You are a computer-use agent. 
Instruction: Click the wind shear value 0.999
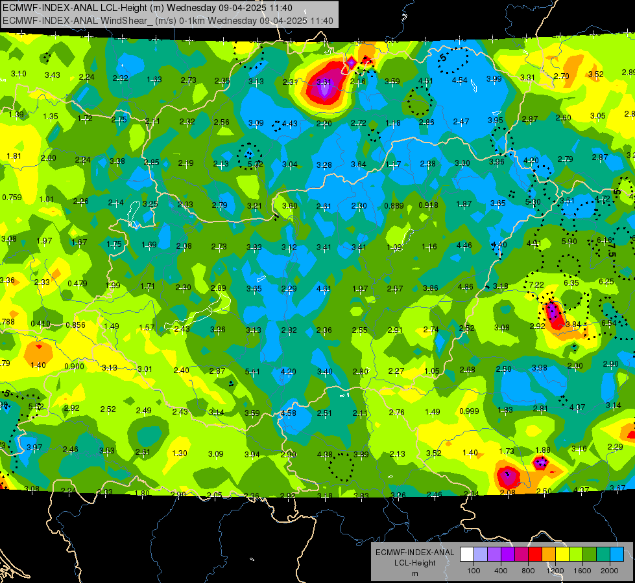pyautogui.click(x=469, y=411)
